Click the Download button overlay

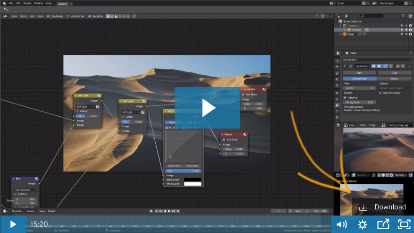tap(383, 207)
